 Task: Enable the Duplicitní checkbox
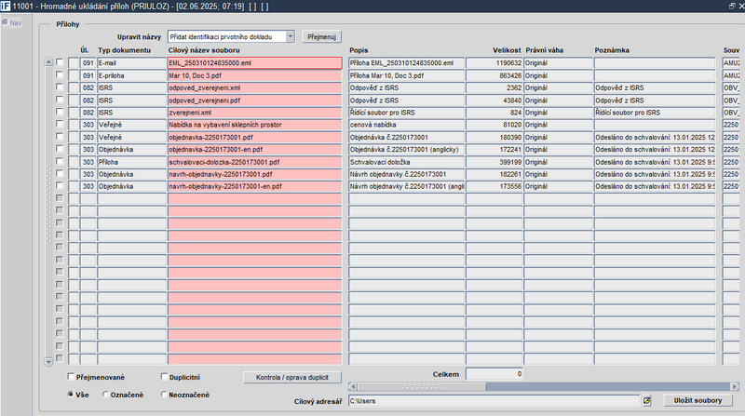[164, 377]
